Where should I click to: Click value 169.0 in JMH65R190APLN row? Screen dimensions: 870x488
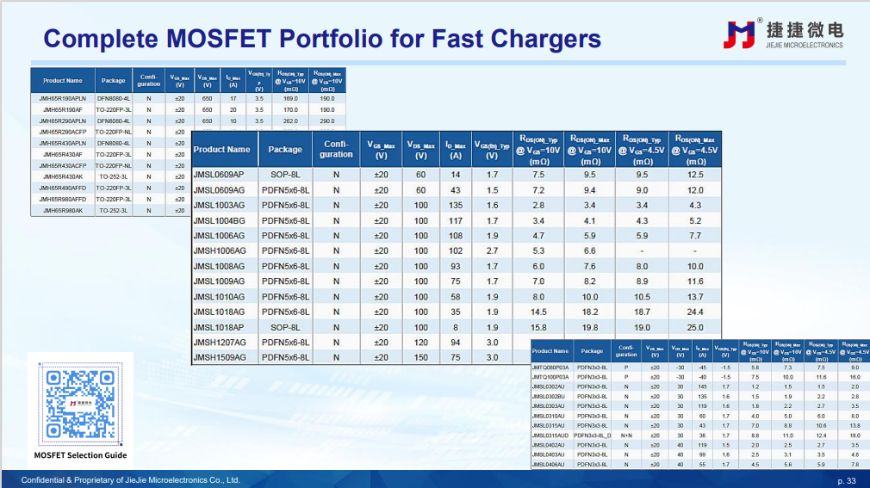coord(291,99)
